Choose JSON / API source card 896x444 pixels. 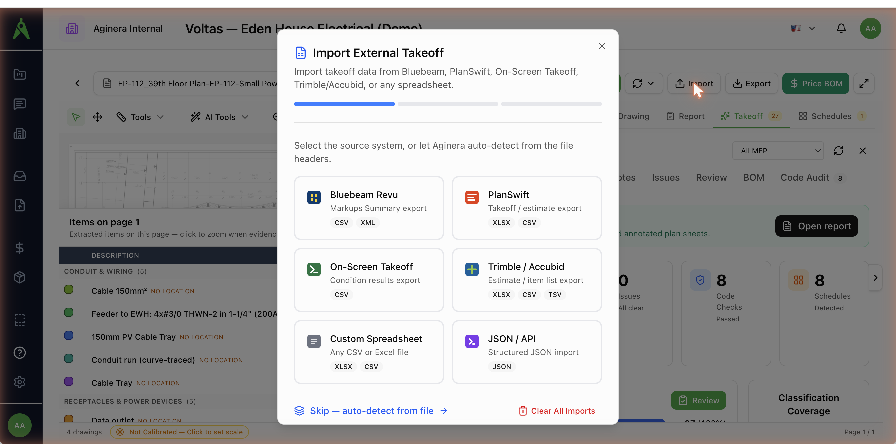coord(527,352)
